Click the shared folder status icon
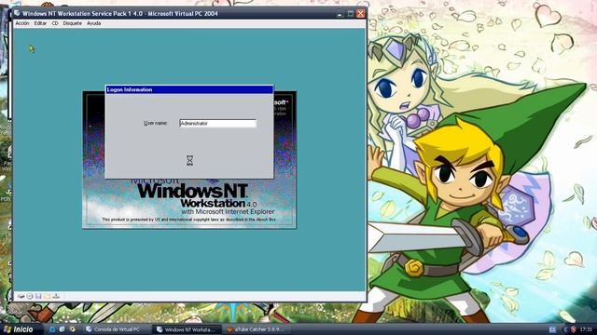This screenshot has width=597, height=335. click(x=48, y=296)
